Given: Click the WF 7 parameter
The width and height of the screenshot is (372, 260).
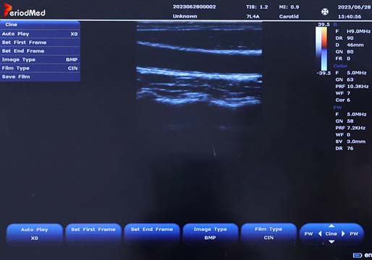Looking at the screenshot, I should (343, 93).
